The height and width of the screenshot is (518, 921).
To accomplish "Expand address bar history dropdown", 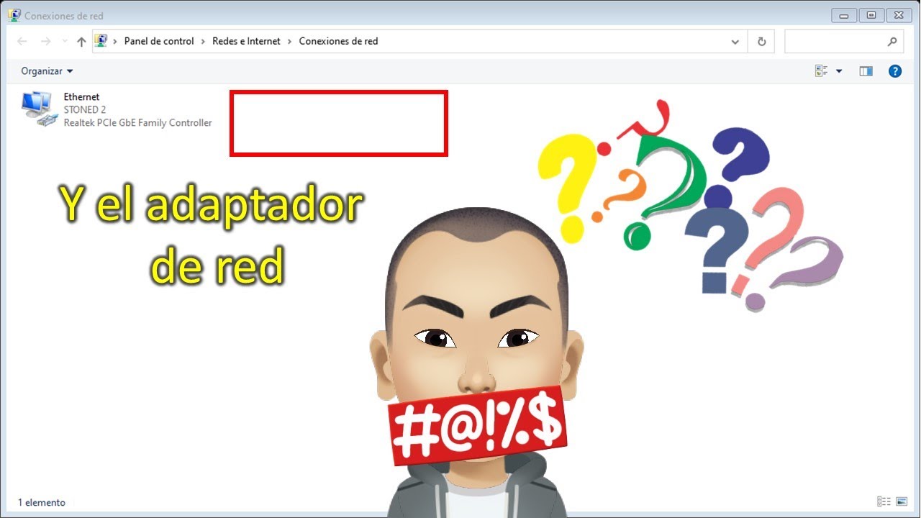I will (x=735, y=42).
